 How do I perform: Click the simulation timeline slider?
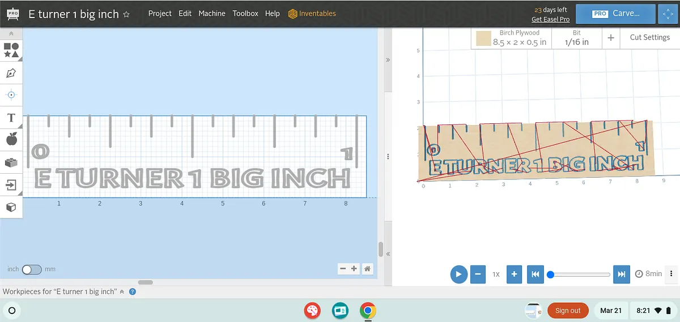point(579,274)
